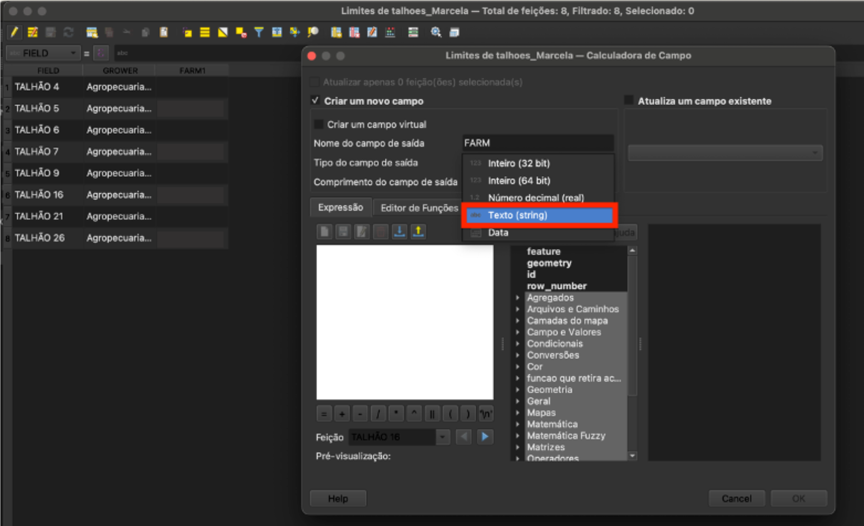864x526 pixels.
Task: Go to next feature blue arrow
Action: (485, 437)
